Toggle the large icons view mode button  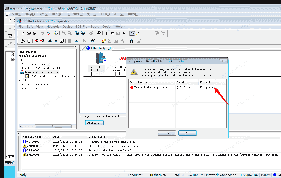point(132,33)
